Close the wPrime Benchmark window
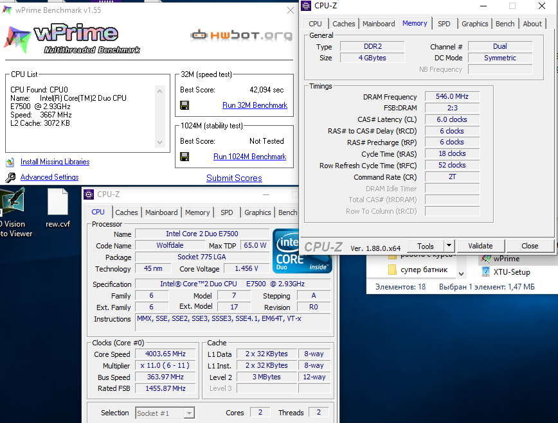Viewport: 558px width, 423px height. point(291,11)
